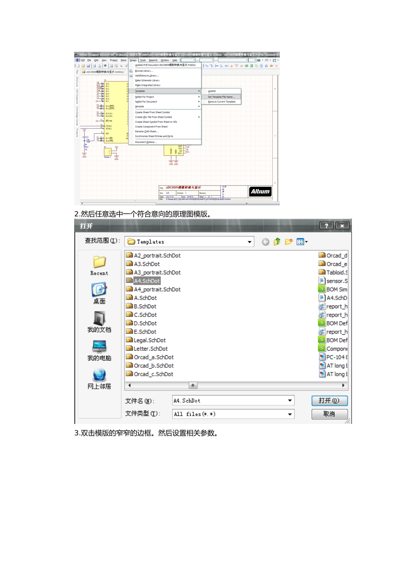
Task: Open 我的电脑 from the places bar
Action: click(x=99, y=350)
